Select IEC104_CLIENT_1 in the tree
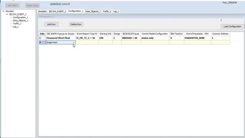The image size is (245, 138). [x=18, y=14]
